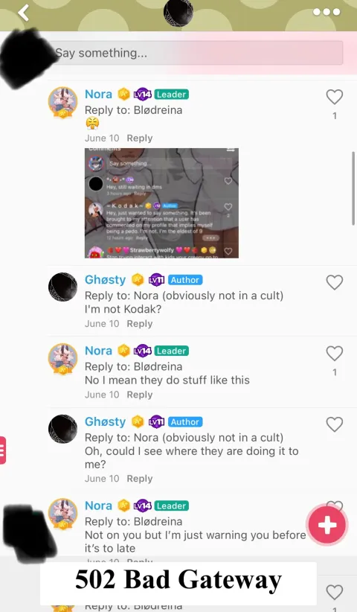Like Nora's first comment with screenshot
357x612 pixels.
click(x=335, y=97)
